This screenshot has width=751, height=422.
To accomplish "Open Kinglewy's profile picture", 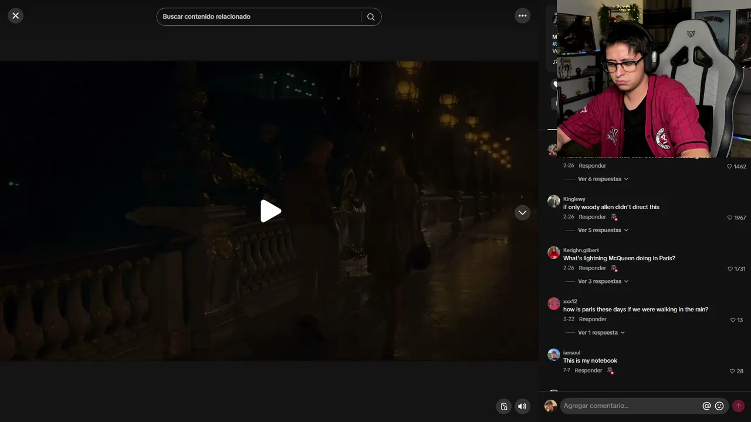I will click(x=554, y=202).
